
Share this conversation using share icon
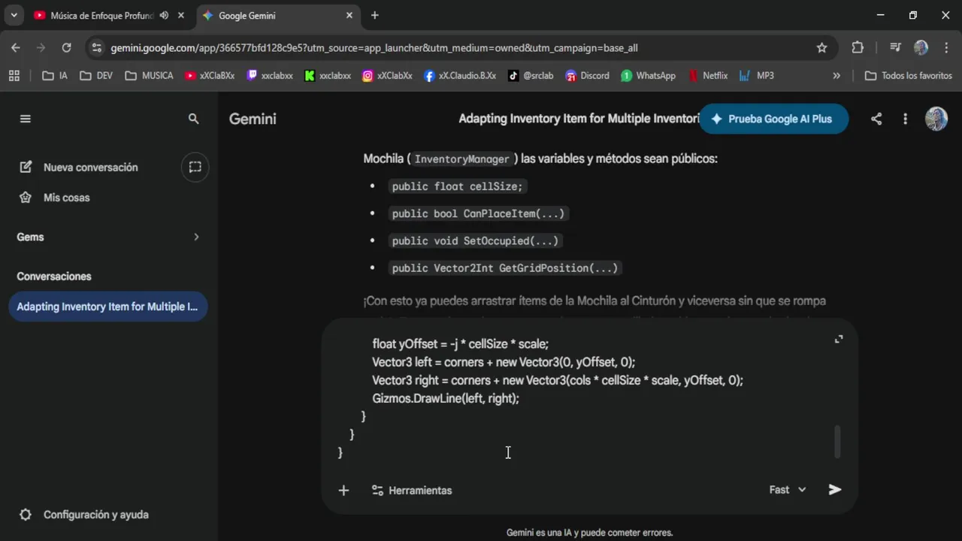(x=876, y=119)
